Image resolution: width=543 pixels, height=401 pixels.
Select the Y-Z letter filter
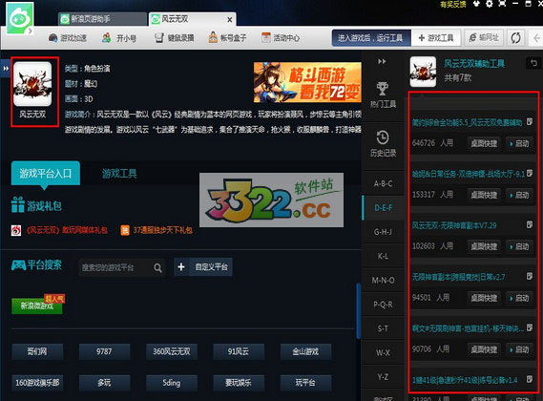click(383, 377)
